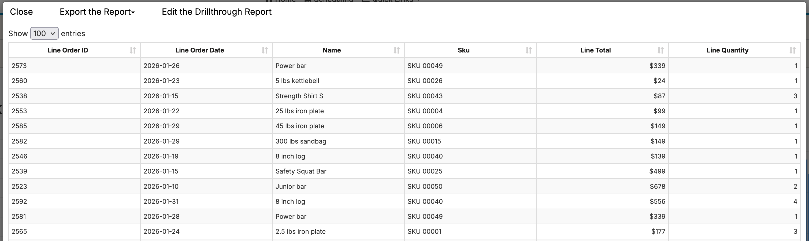Open Edit the Drillthrough Report
This screenshot has height=241, width=809.
216,12
